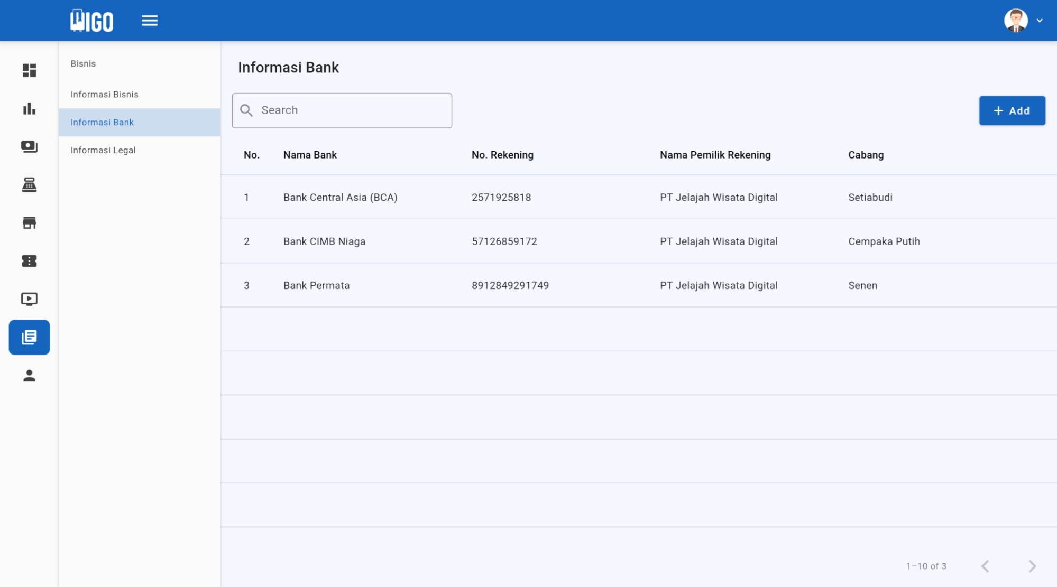Click the cash register POS icon
The width and height of the screenshot is (1057, 587).
pyautogui.click(x=29, y=184)
